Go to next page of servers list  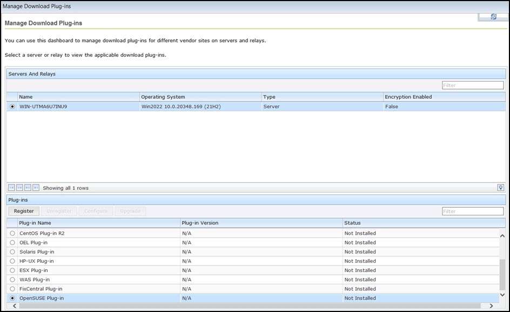28,188
